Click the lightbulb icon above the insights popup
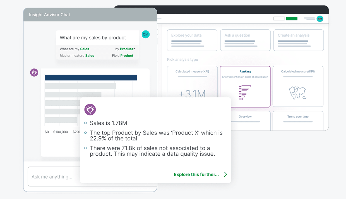 coord(90,110)
